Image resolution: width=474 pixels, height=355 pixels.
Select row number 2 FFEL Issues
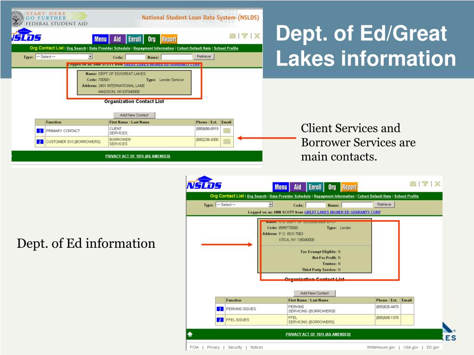(220, 320)
